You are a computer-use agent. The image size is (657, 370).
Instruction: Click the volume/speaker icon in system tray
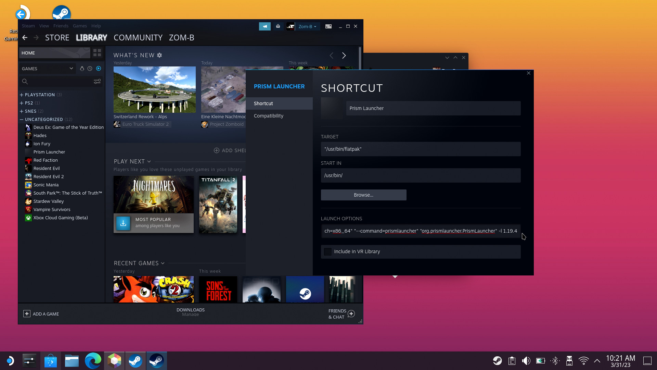(526, 360)
